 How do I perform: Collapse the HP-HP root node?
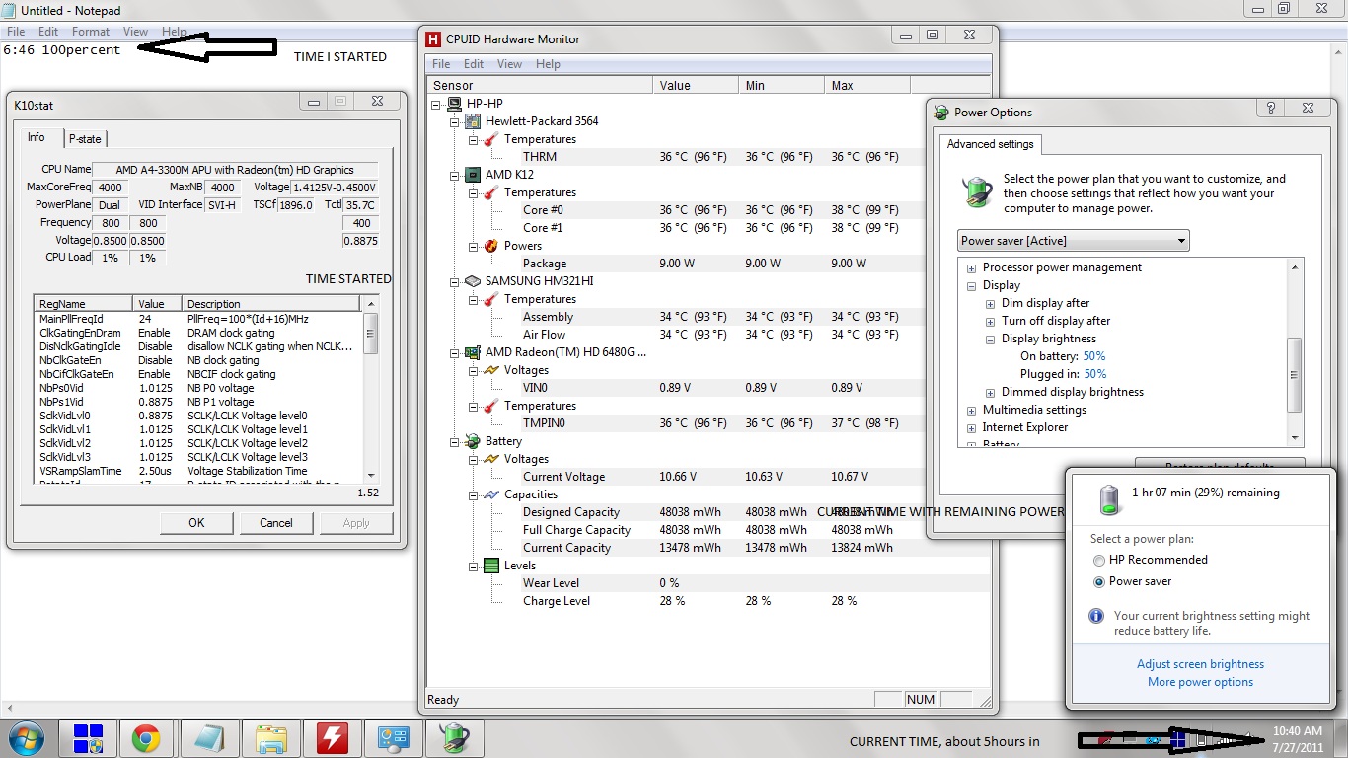[438, 104]
